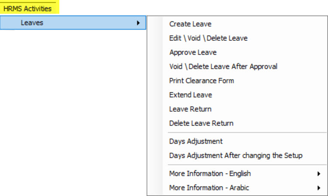Select the Leaves menu item
This screenshot has height=196, width=328.
click(73, 23)
